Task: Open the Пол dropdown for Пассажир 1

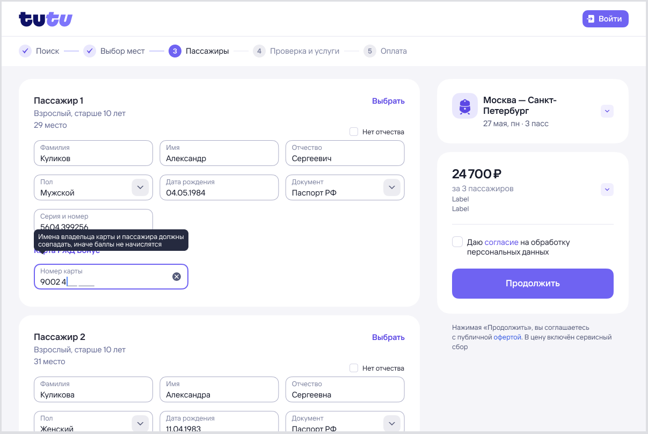Action: pyautogui.click(x=140, y=187)
